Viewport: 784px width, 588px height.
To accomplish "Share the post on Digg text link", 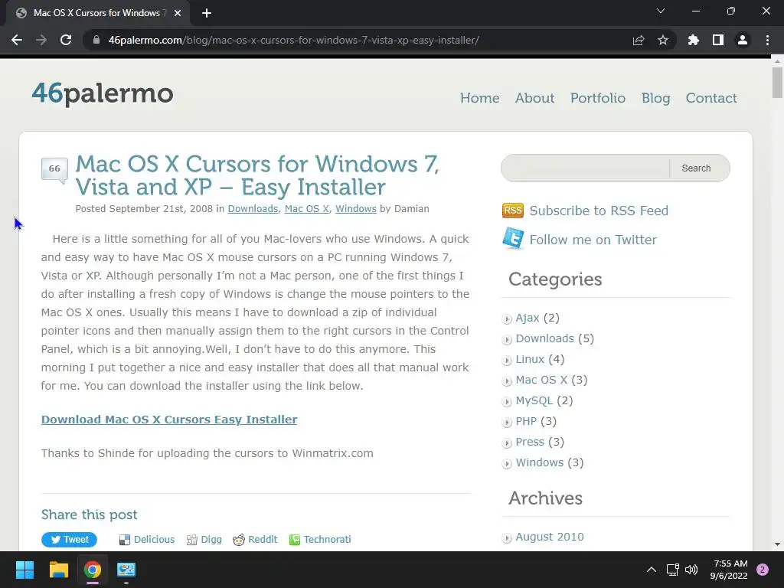I will [211, 540].
